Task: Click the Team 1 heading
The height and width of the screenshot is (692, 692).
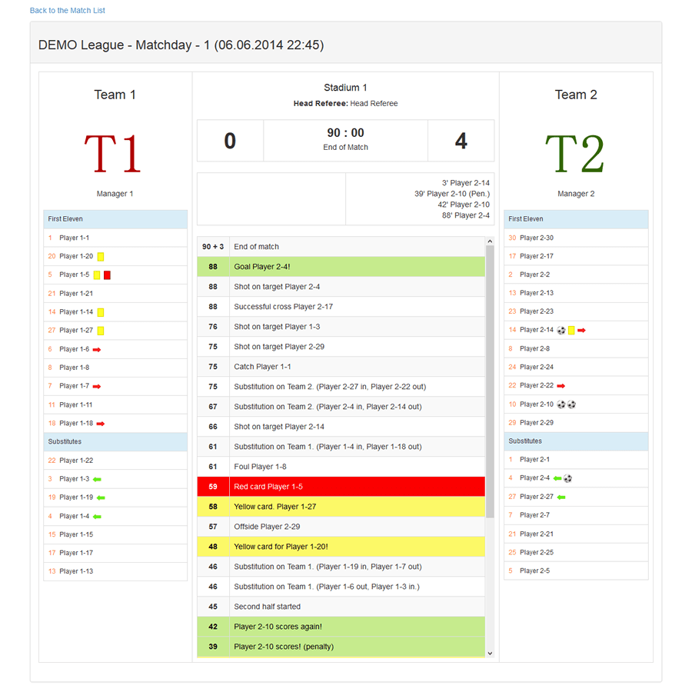Action: [x=115, y=95]
